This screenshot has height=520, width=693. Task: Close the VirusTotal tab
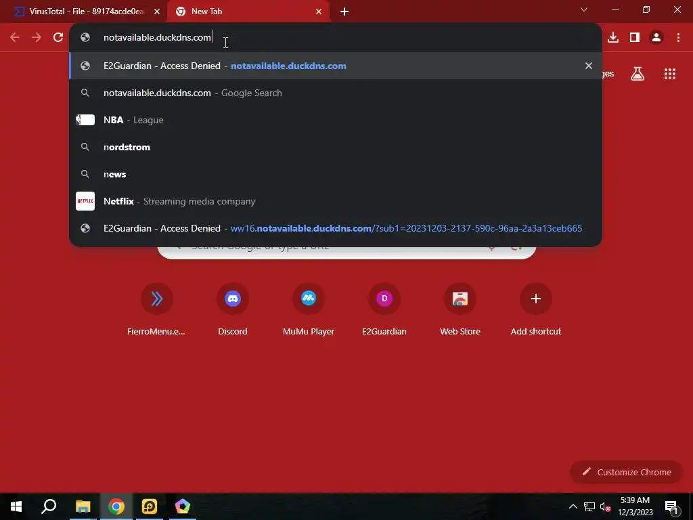[157, 12]
